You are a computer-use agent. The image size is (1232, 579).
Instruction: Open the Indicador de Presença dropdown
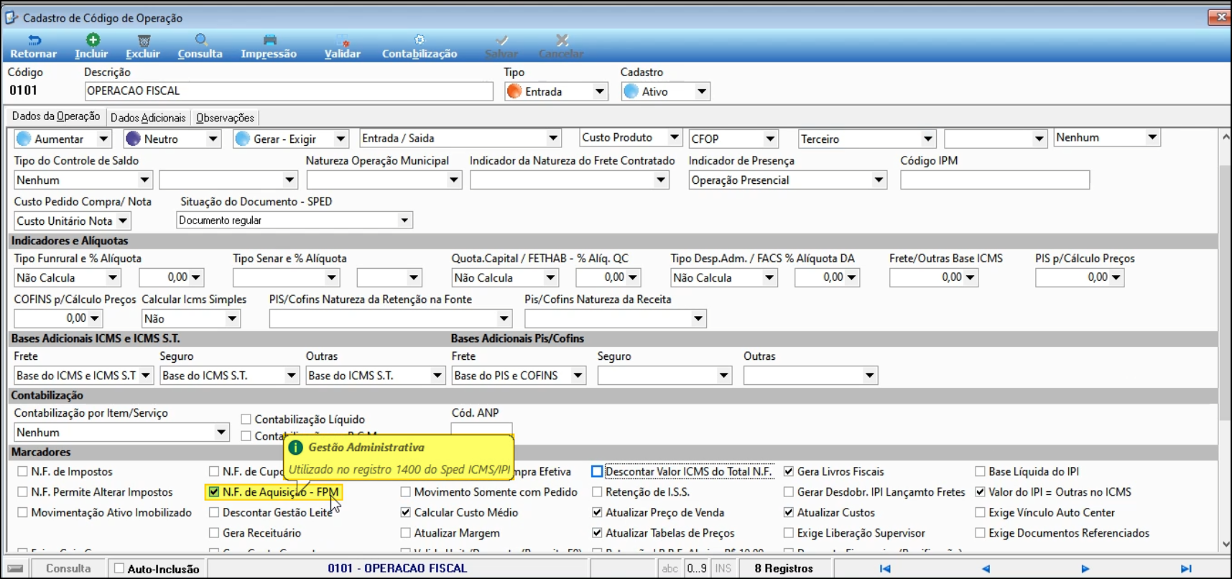[879, 180]
